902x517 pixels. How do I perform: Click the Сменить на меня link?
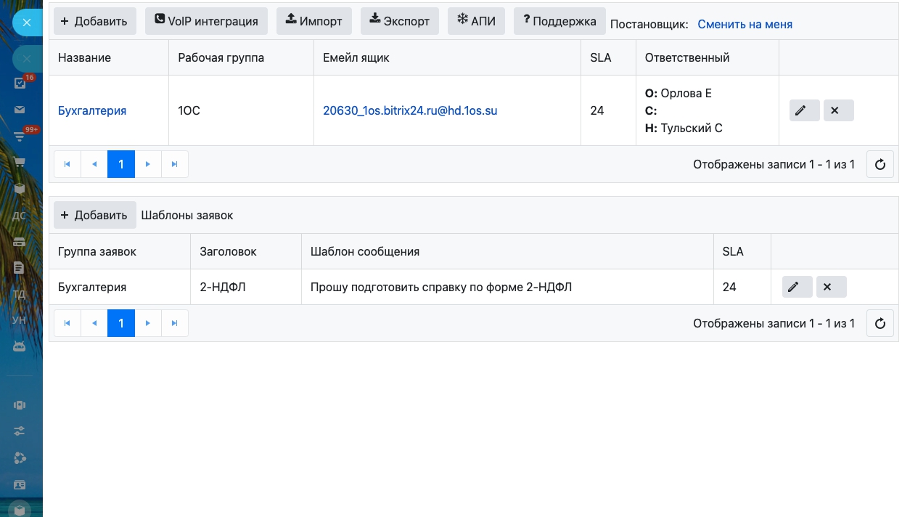745,24
